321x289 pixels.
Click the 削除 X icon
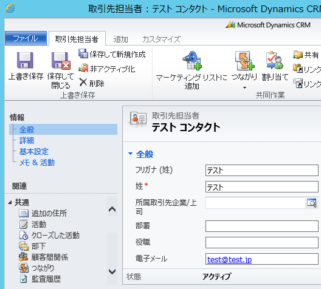tap(83, 83)
